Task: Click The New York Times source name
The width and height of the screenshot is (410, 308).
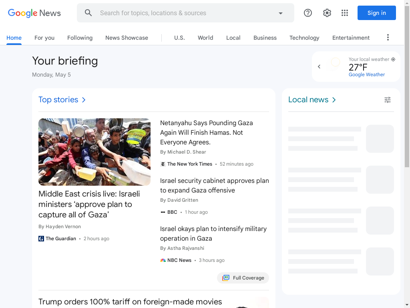Action: pyautogui.click(x=189, y=164)
